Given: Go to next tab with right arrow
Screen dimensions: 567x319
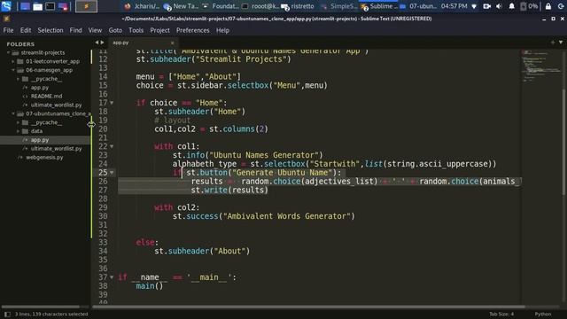Looking at the screenshot, I should 103,43.
